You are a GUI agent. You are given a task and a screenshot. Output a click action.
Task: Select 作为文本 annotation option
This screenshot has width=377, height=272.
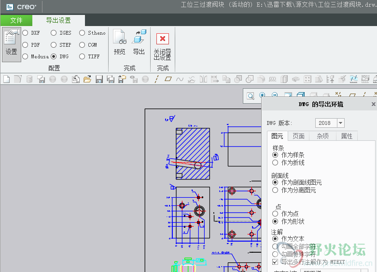click(275, 239)
